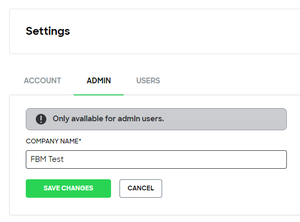Click the CANCEL button

[x=141, y=188]
